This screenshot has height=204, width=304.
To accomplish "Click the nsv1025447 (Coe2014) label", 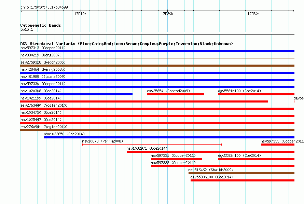I will (41, 120).
